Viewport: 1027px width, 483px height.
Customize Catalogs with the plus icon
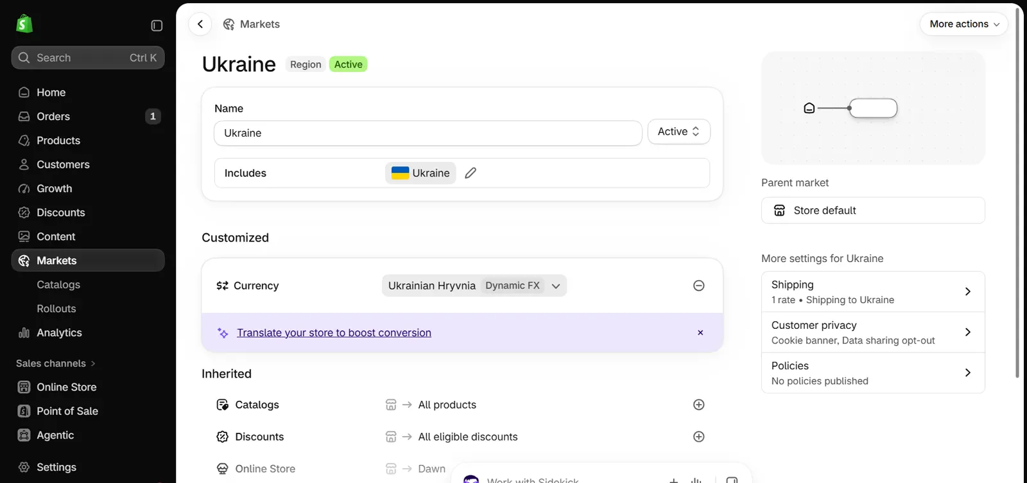tap(699, 405)
